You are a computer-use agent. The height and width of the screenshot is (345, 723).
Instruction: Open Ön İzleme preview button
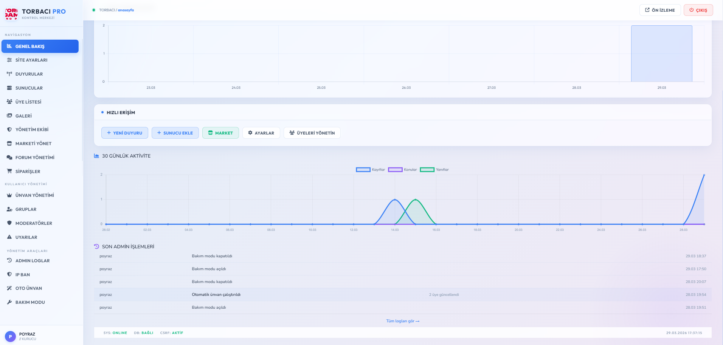(x=660, y=10)
